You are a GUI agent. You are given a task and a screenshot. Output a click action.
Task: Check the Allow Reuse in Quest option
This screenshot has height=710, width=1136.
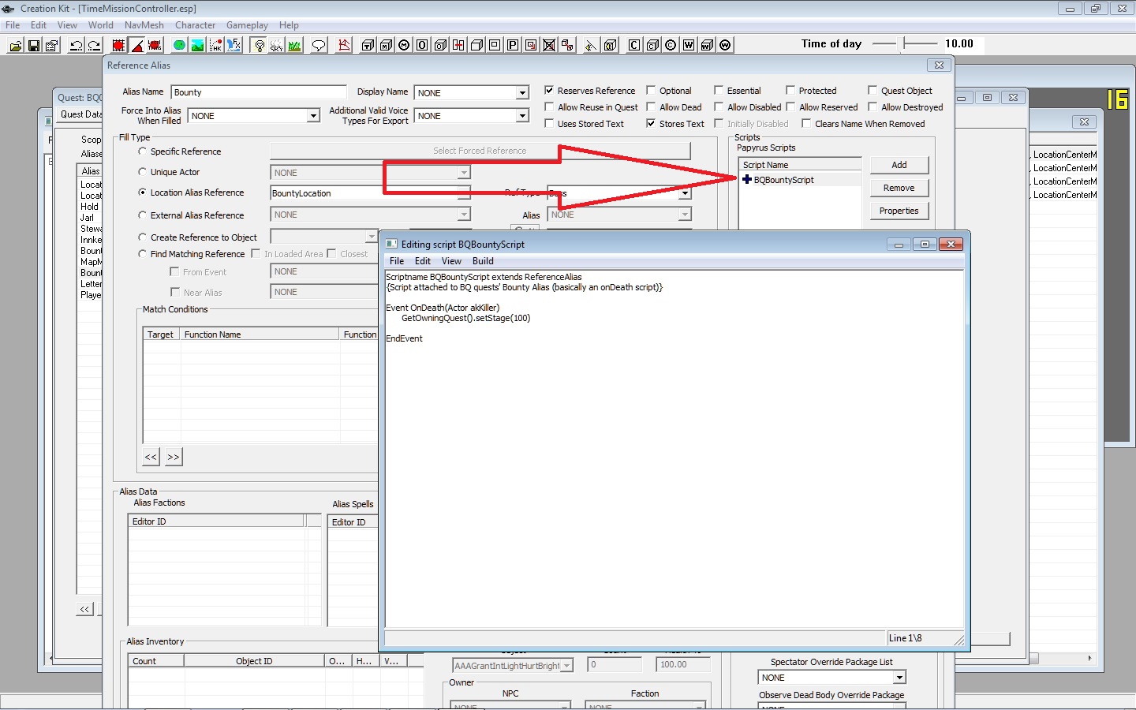pyautogui.click(x=549, y=106)
